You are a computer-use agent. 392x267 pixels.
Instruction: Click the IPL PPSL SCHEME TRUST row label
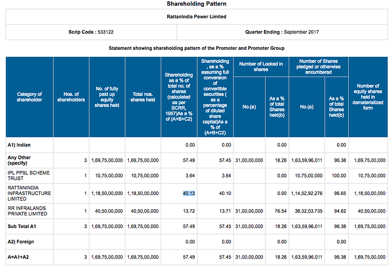28,175
